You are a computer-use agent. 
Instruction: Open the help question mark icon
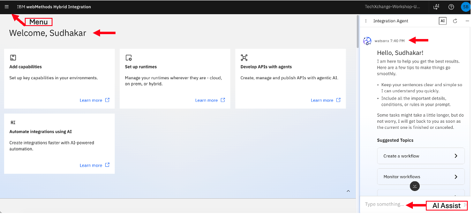(x=451, y=7)
